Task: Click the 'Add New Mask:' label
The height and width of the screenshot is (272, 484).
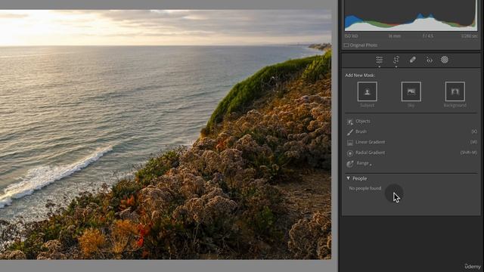Action: (x=360, y=76)
